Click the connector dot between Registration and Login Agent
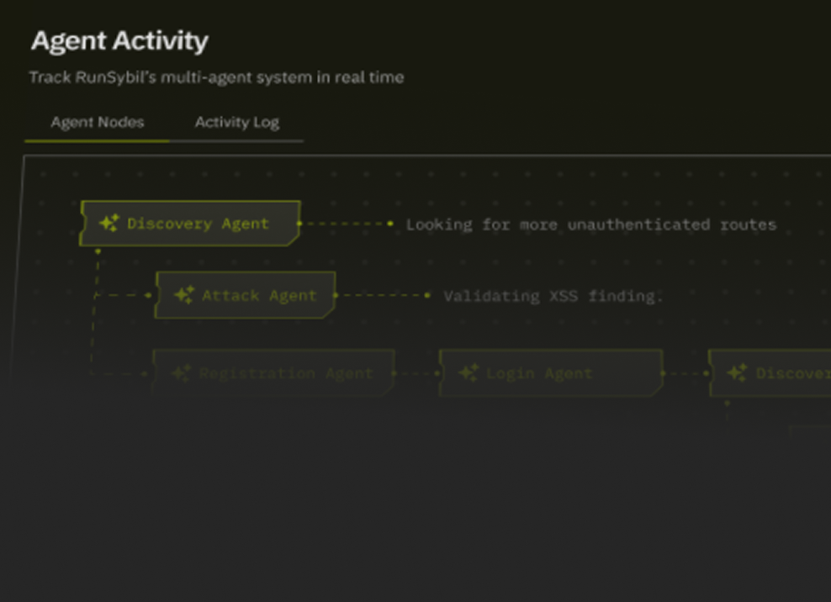This screenshot has height=602, width=831. coord(437,373)
